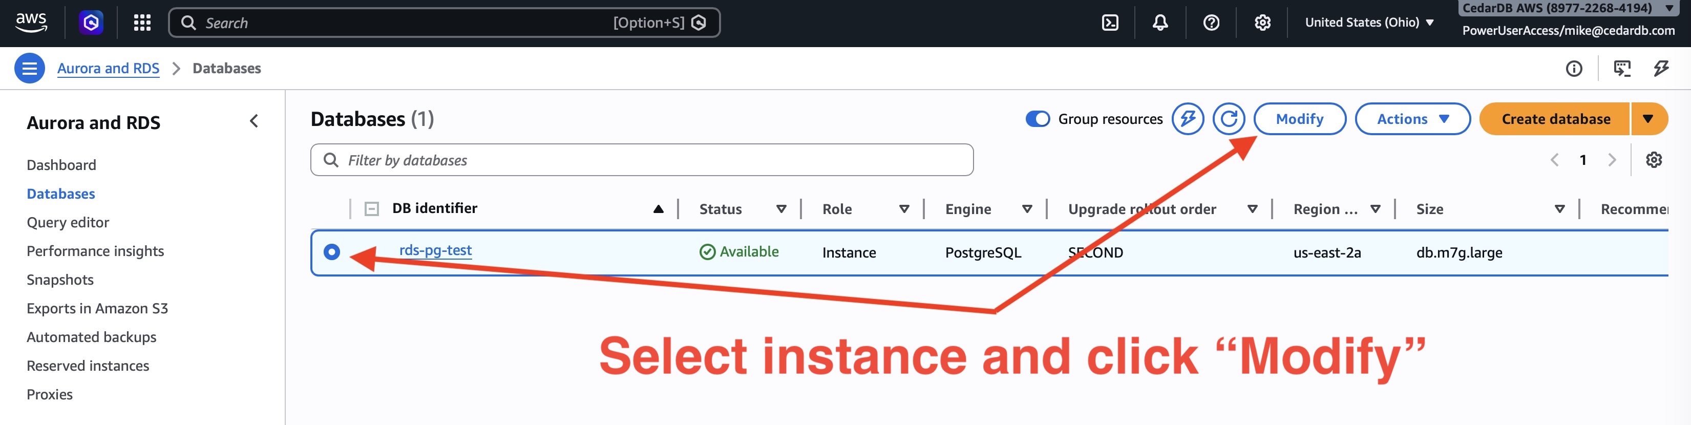Open the AWS CloudShell terminal icon
Viewport: 1691px width, 425px height.
[1109, 23]
